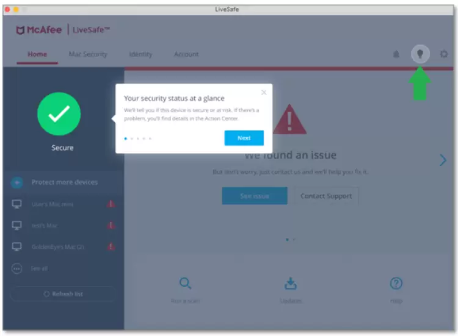Click the monitor icon for test's Mac
This screenshot has width=458, height=336.
click(16, 226)
